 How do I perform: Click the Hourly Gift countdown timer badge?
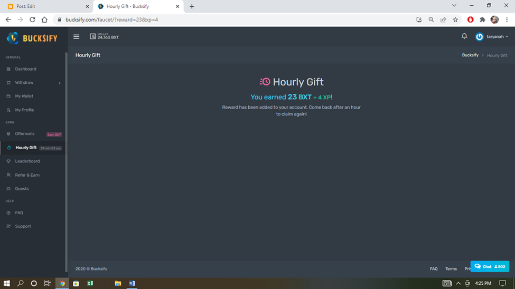(51, 148)
